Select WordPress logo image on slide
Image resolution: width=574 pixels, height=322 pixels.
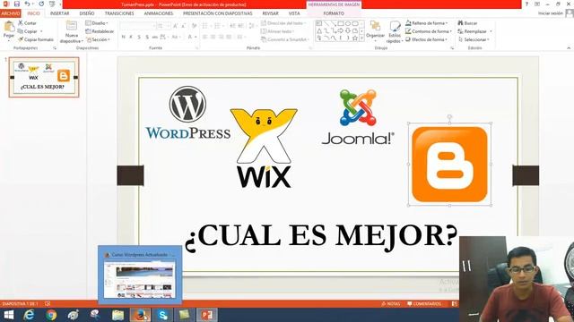coord(187,113)
